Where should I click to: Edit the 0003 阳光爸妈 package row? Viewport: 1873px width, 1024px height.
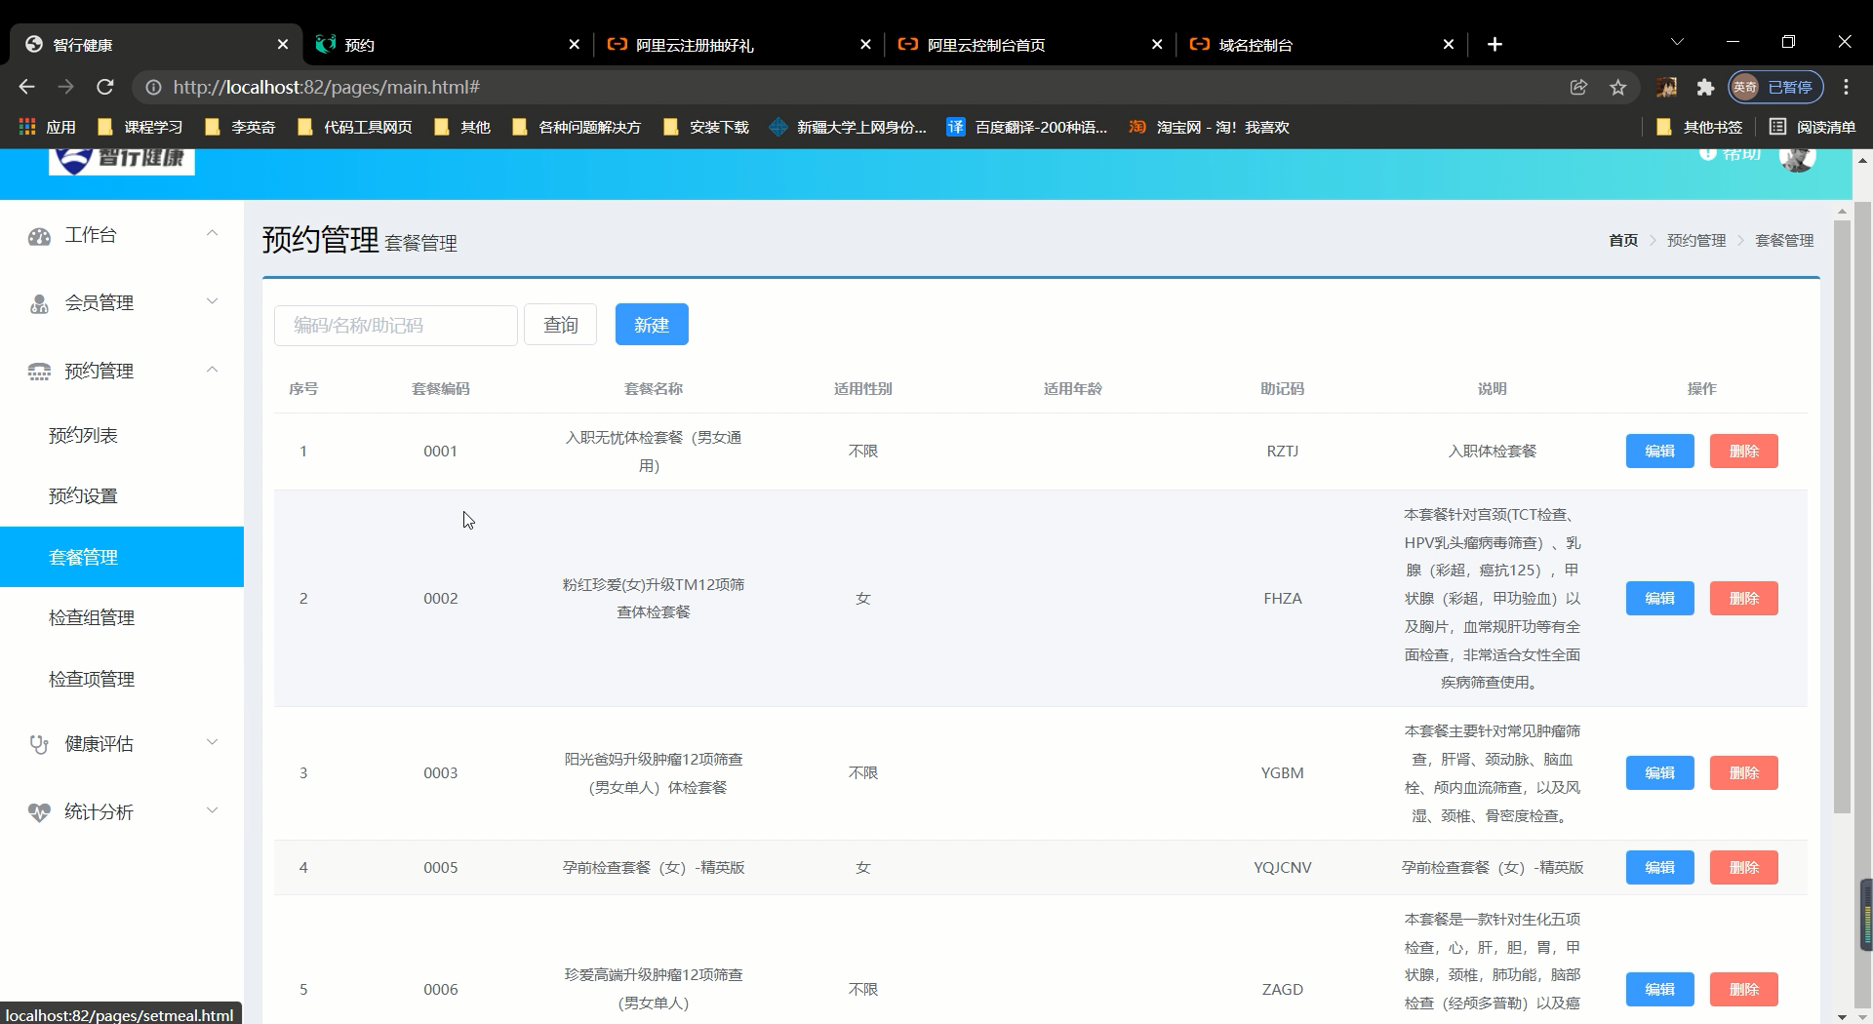pyautogui.click(x=1659, y=773)
